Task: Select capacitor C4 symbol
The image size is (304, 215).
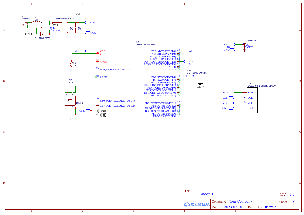Action: 67,28
